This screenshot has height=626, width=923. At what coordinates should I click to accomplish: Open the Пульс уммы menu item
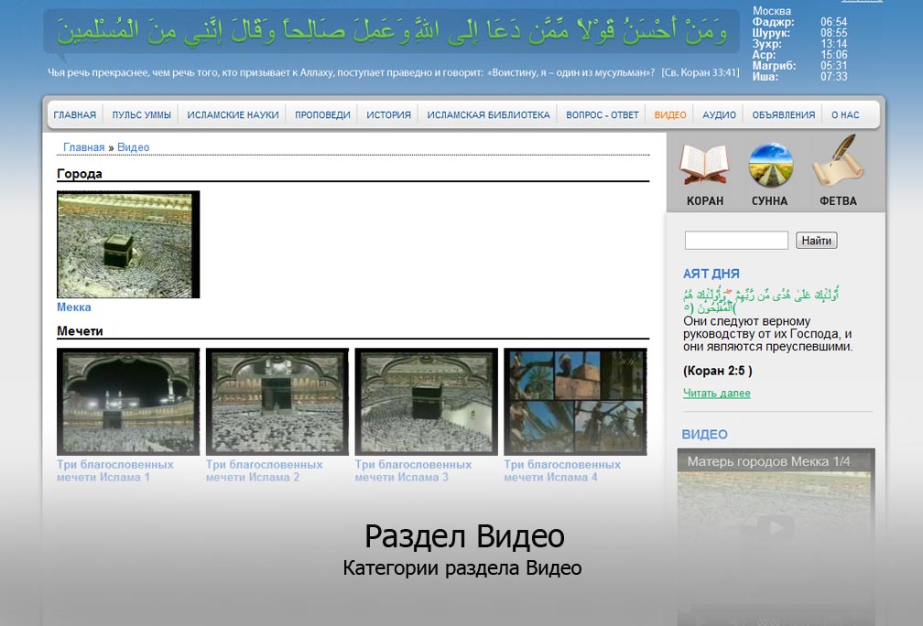click(141, 114)
